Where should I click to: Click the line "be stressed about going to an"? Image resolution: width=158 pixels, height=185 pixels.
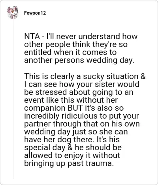tap(79, 92)
